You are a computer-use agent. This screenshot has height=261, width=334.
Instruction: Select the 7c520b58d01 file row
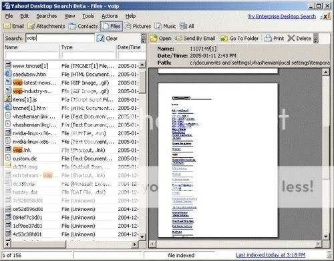[x=71, y=200]
